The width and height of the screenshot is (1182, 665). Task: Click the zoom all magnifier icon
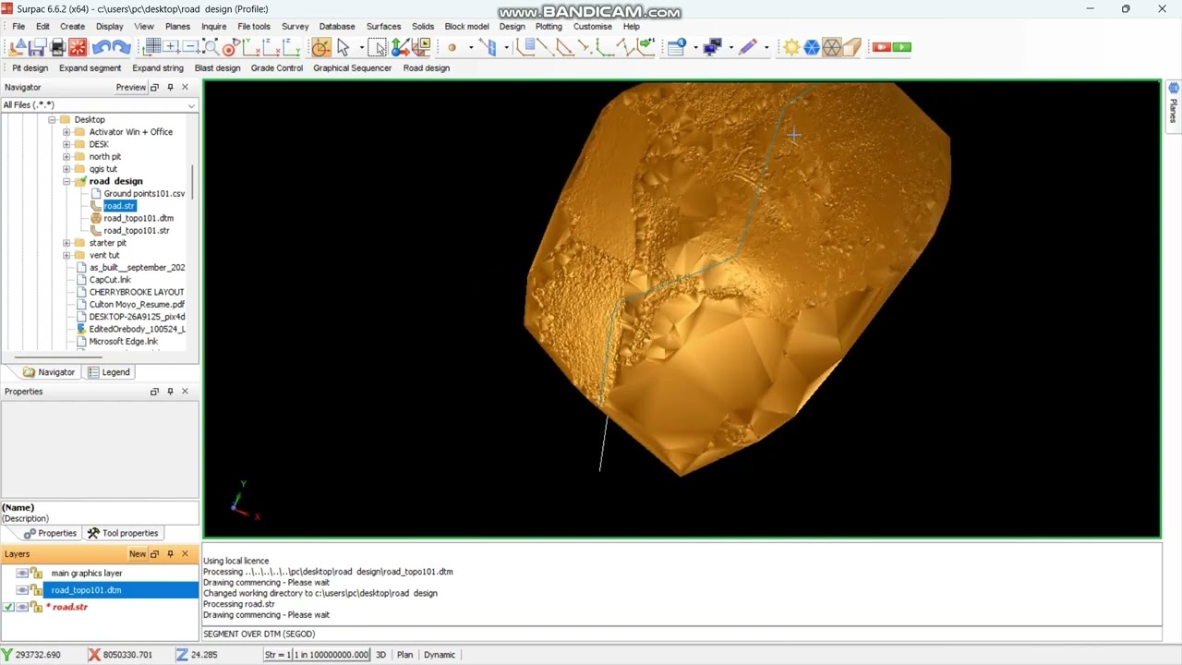pyautogui.click(x=211, y=47)
